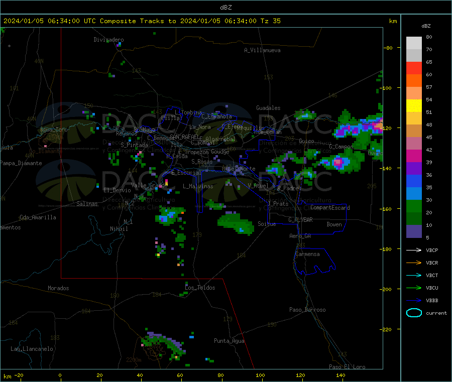
Task: Click the Paso_El_Loro place label
Action: tap(348, 367)
